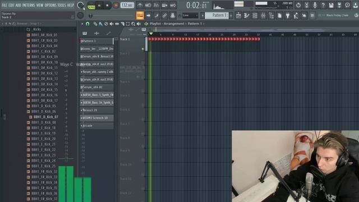
Task: Open the OPTIONS menu
Action: pyautogui.click(x=50, y=5)
